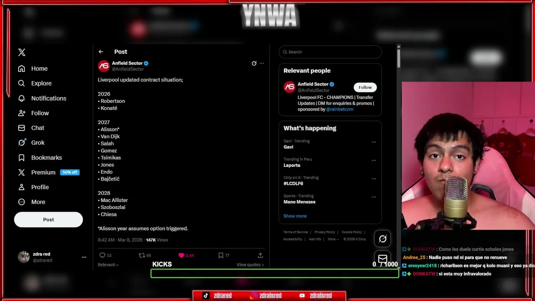Open Mano Menezes trending topic
The height and width of the screenshot is (301, 535).
299,202
